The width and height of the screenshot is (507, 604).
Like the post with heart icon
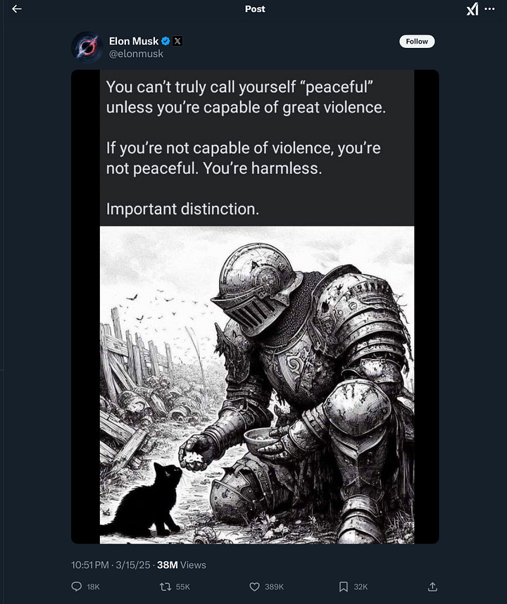tap(254, 586)
